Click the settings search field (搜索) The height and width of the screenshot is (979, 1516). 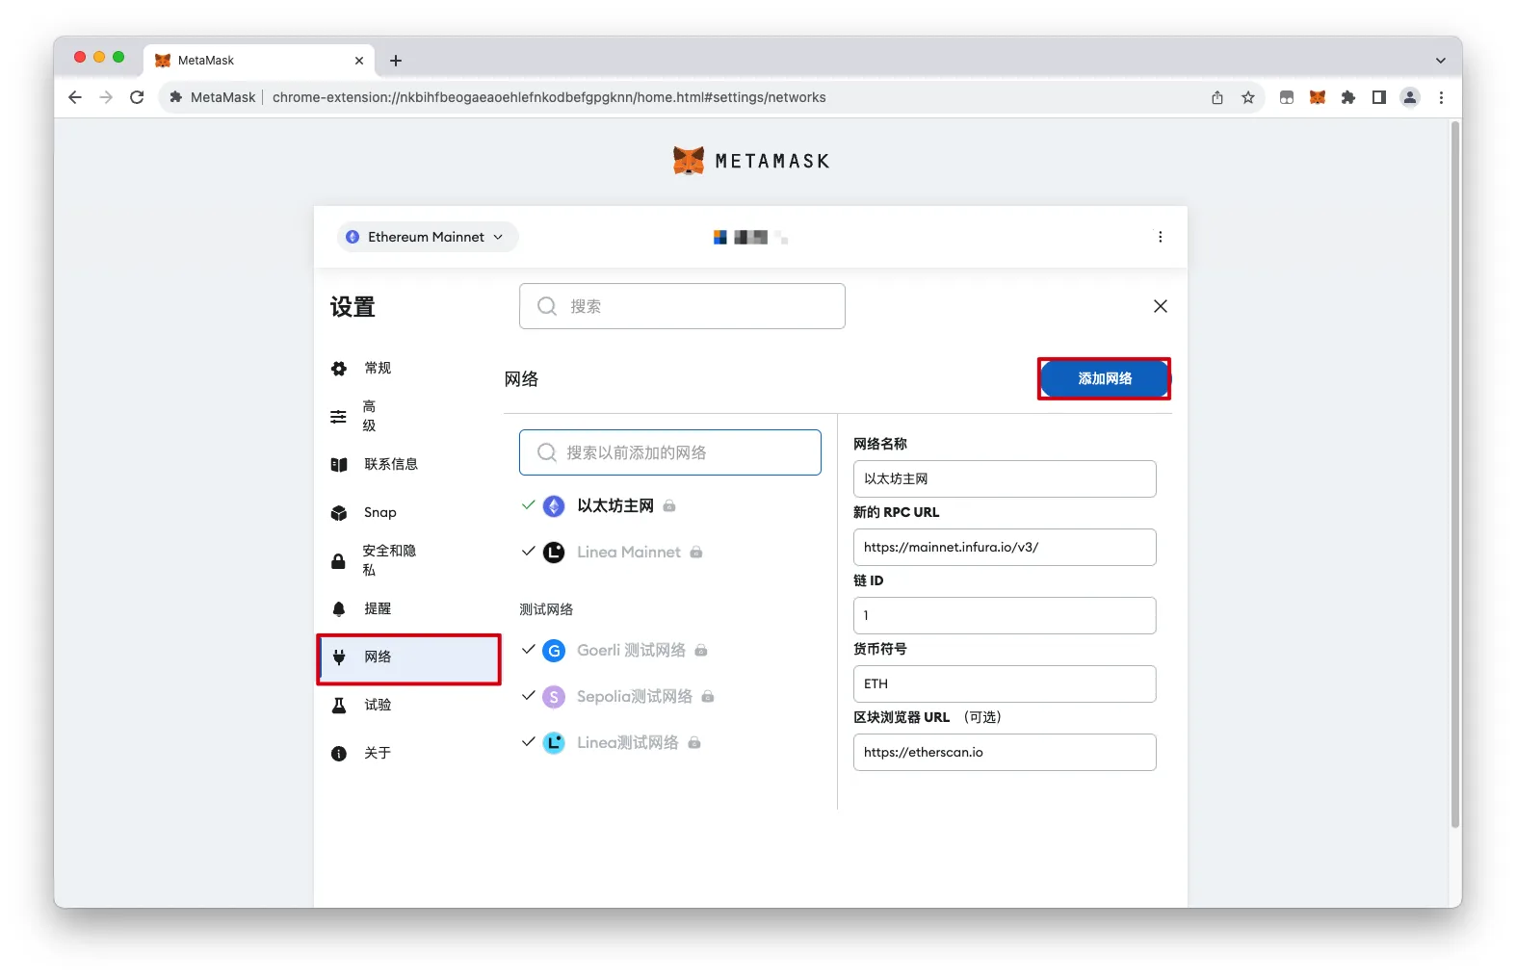682,306
